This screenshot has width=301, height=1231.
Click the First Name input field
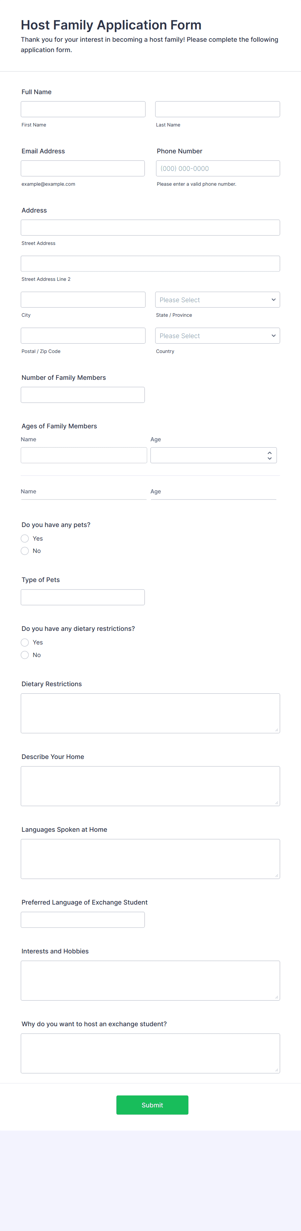(x=83, y=108)
